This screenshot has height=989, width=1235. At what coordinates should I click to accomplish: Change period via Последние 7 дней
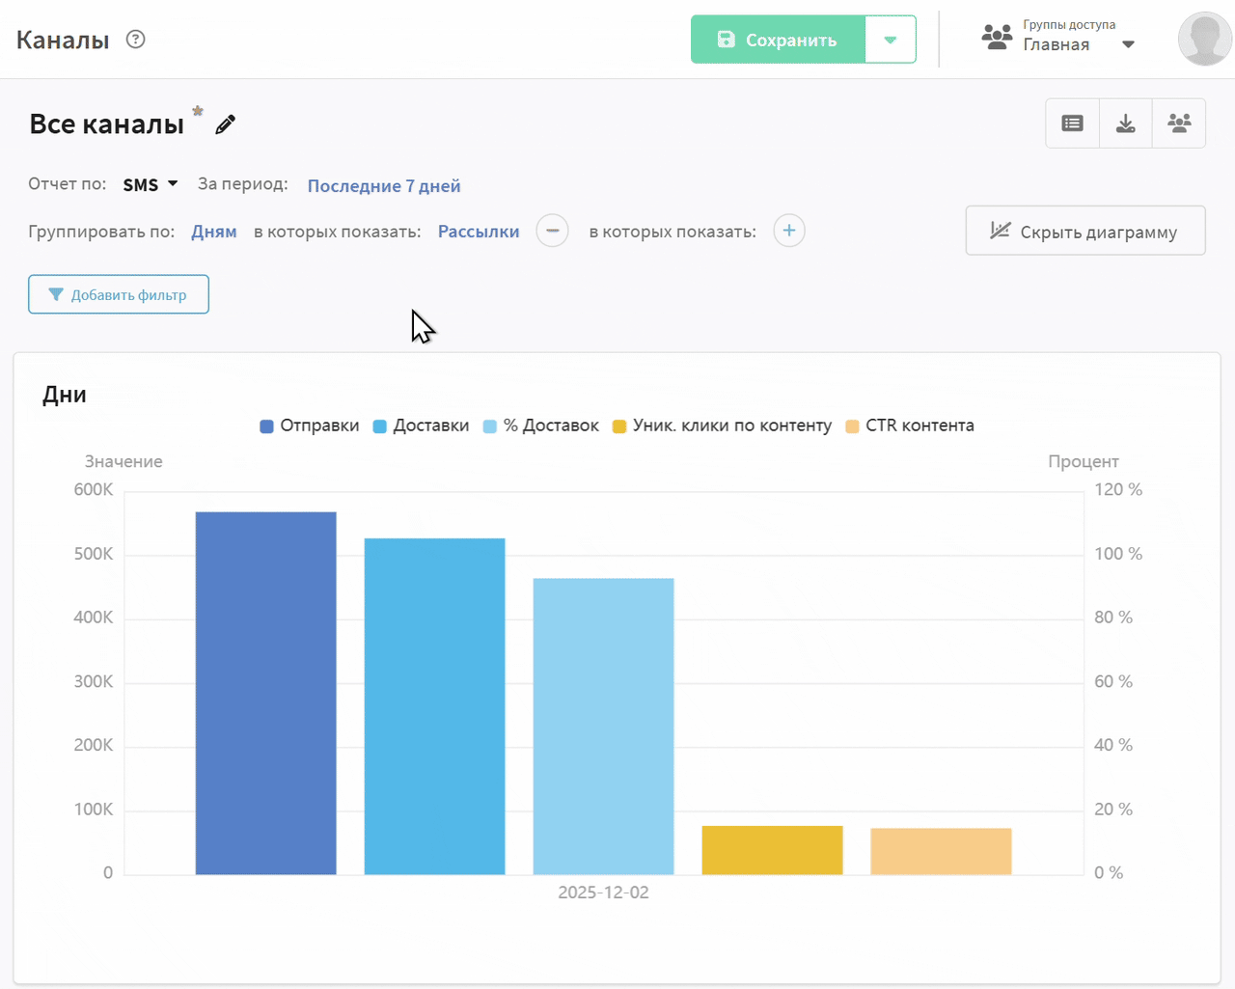pyautogui.click(x=383, y=185)
